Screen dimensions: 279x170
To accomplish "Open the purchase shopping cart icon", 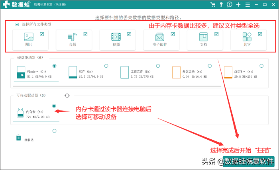I will (214, 5).
